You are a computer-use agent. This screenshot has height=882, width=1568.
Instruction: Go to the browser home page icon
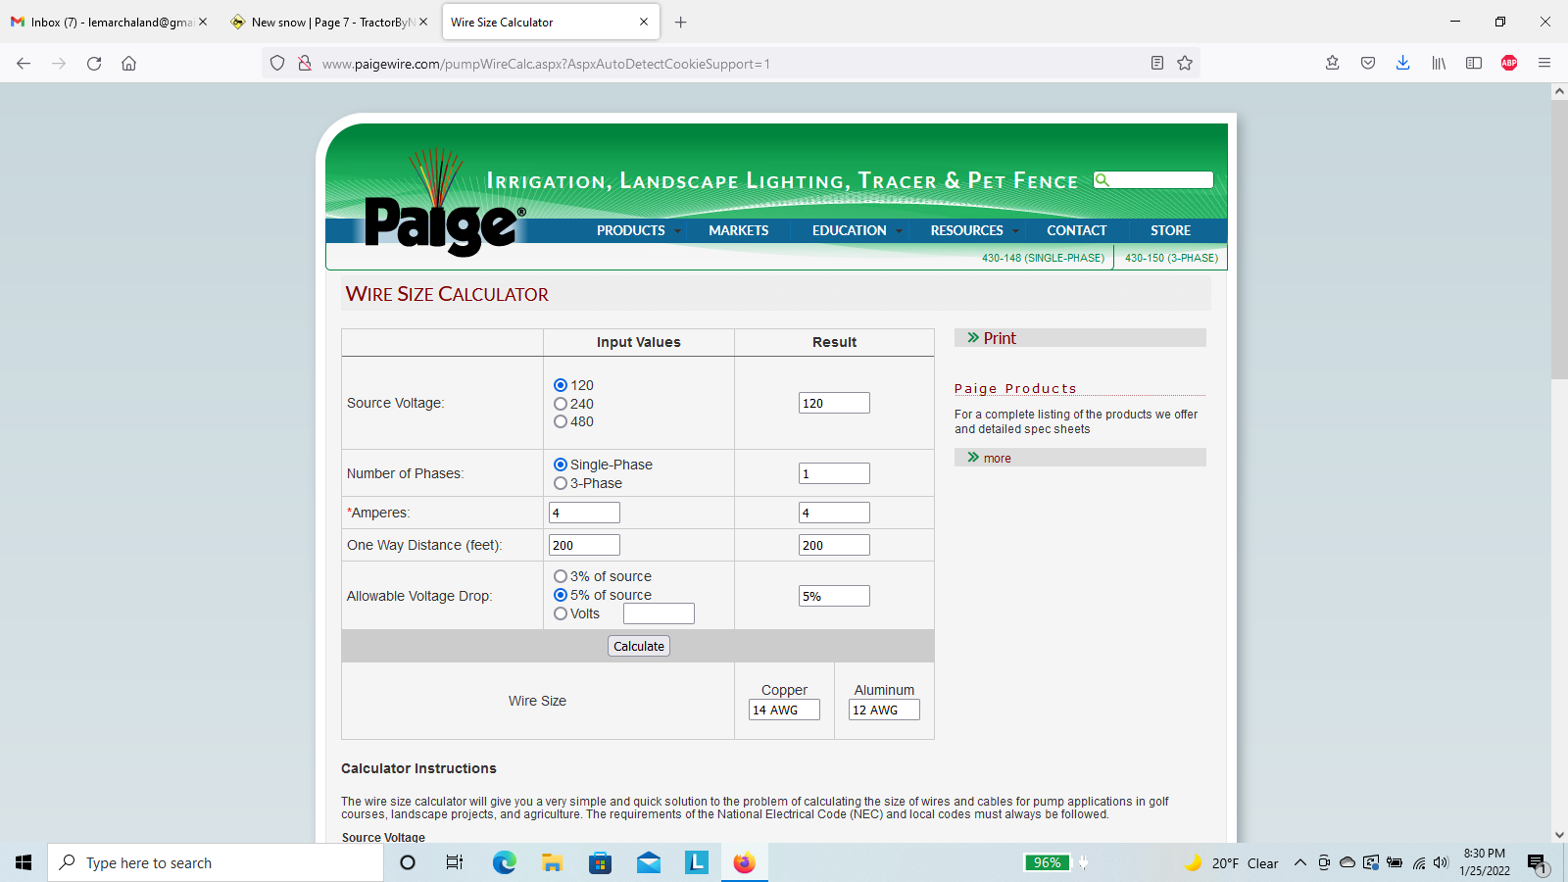[128, 64]
